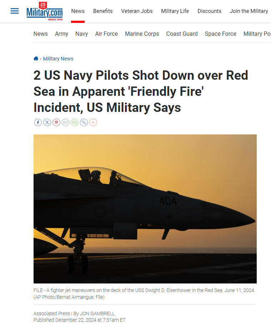Open the Marine Corps section
The width and height of the screenshot is (271, 326).
point(142,34)
